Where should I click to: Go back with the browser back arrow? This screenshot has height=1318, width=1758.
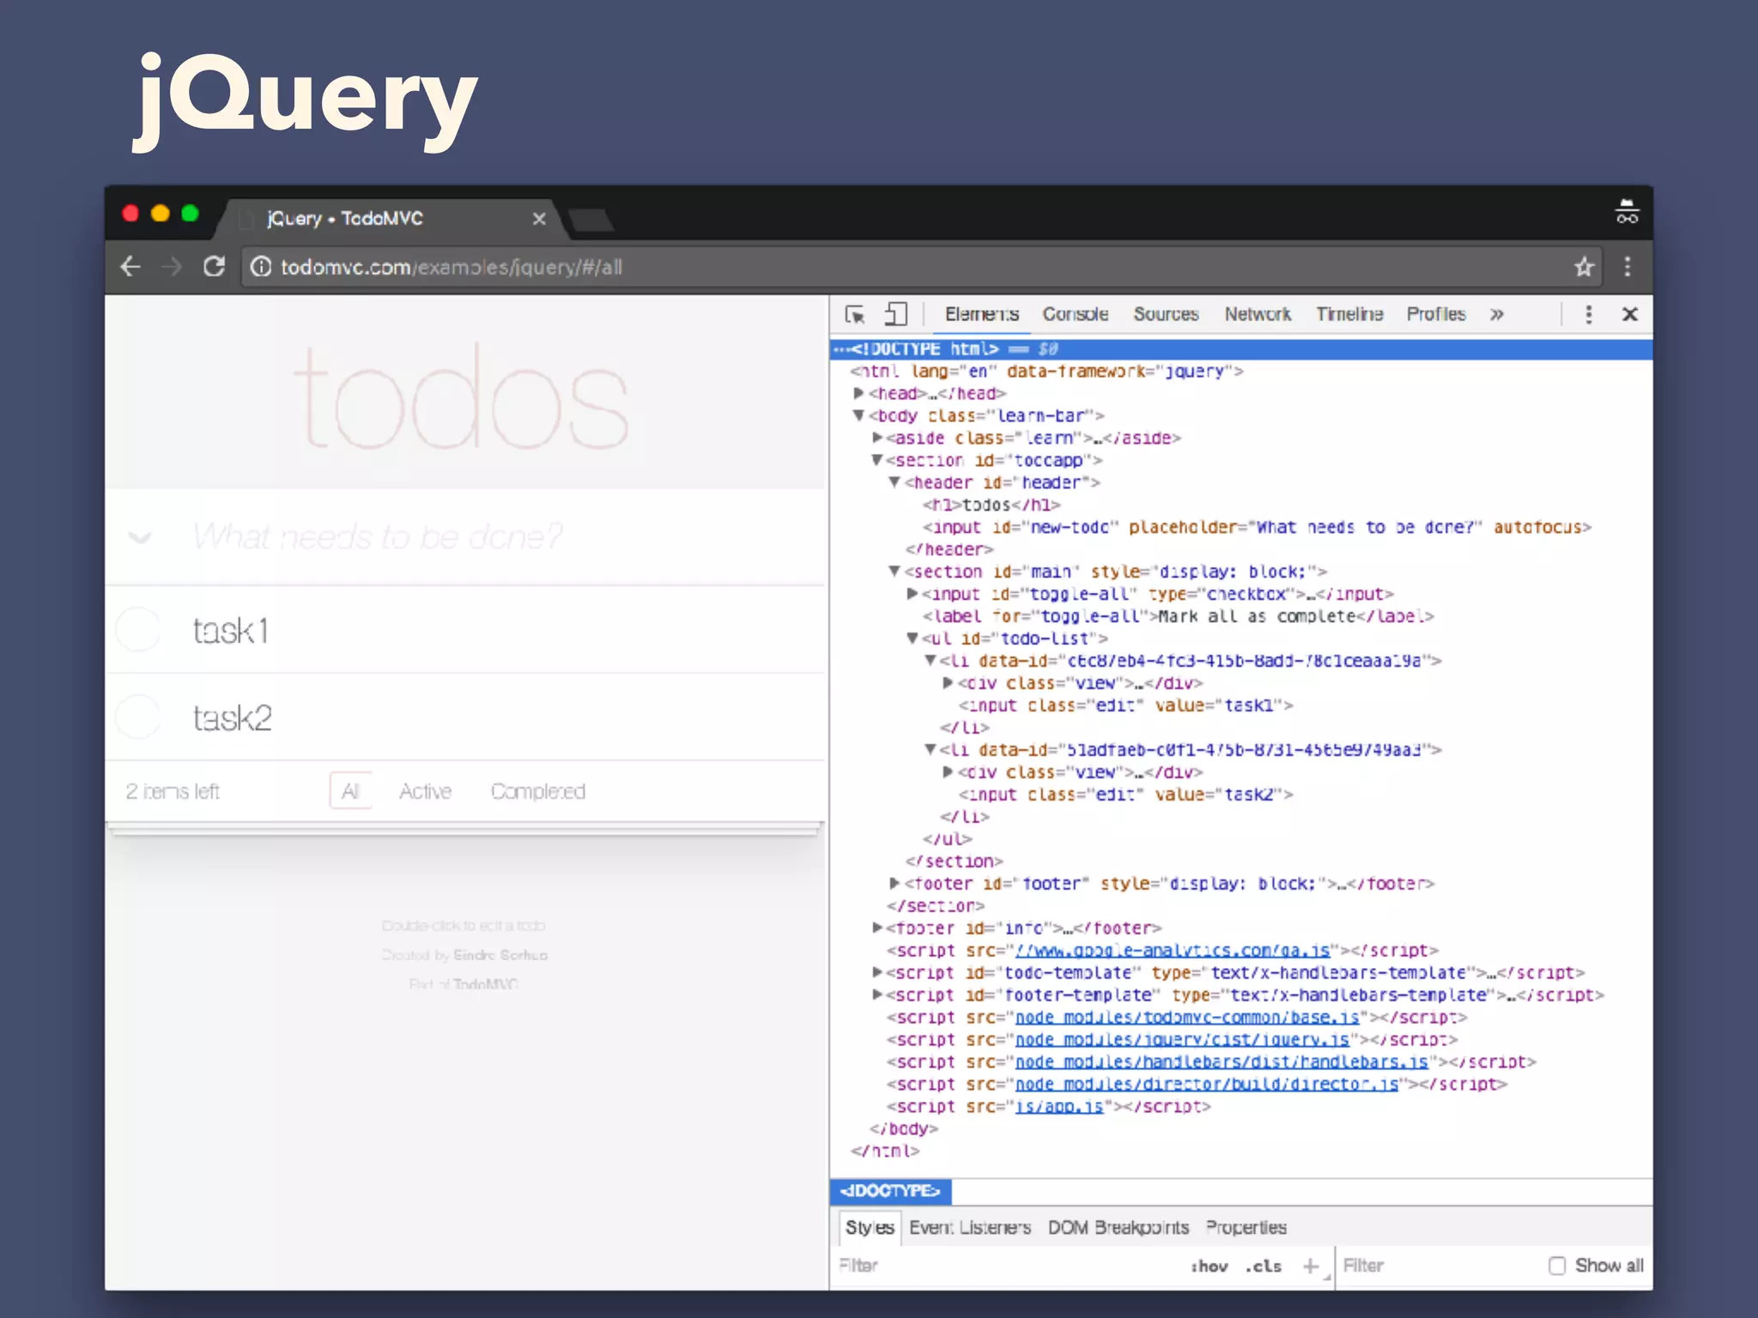130,267
